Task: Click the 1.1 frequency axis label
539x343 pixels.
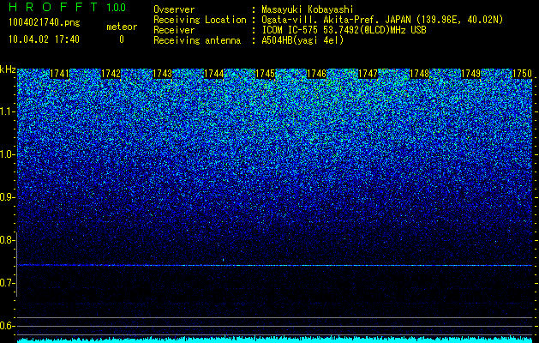Action: pos(7,111)
